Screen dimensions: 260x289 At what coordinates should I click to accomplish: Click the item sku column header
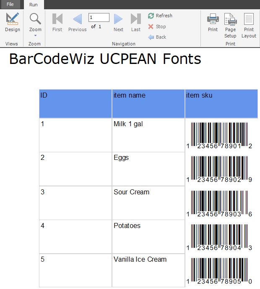(221, 104)
